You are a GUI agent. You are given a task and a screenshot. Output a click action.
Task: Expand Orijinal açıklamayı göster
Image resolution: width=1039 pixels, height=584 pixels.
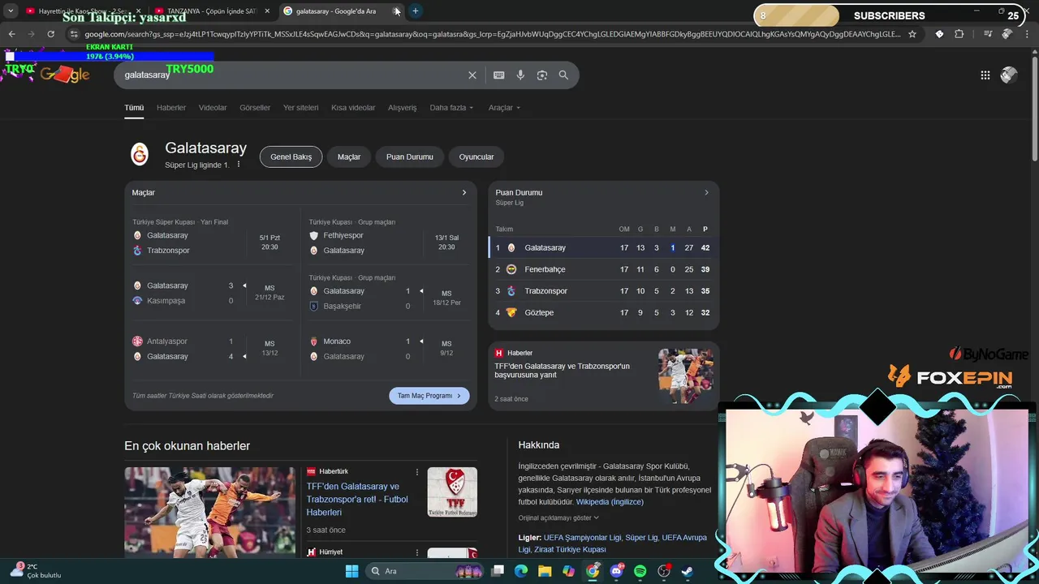[558, 517]
